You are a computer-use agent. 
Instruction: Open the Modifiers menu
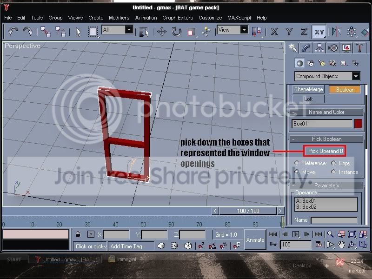(119, 18)
